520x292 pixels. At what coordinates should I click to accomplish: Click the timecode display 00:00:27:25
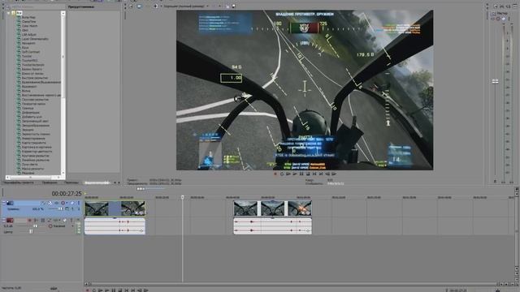click(67, 193)
